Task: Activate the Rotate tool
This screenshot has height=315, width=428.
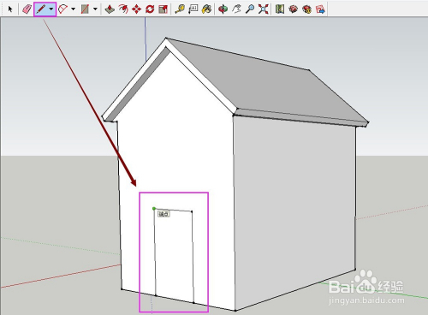Action: [x=150, y=9]
